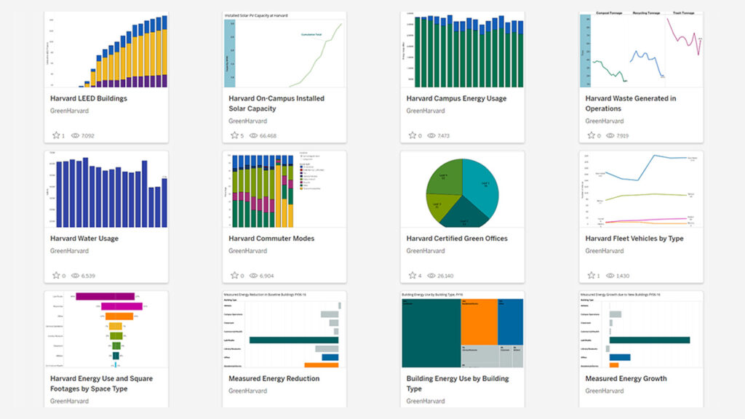Click the Measured Energy Reduction chart thumbnail

(284, 330)
